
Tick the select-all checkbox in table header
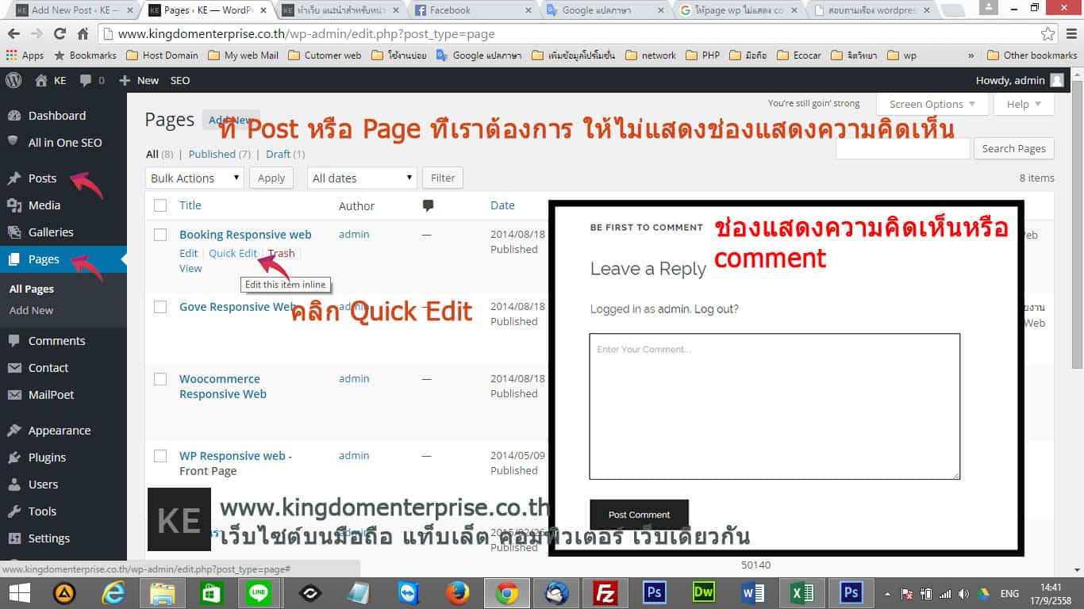(160, 205)
